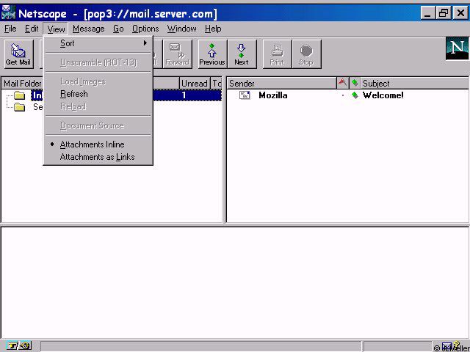Viewport: 470px width, 352px height.
Task: Select the Mozilla sender text
Action: (x=272, y=95)
